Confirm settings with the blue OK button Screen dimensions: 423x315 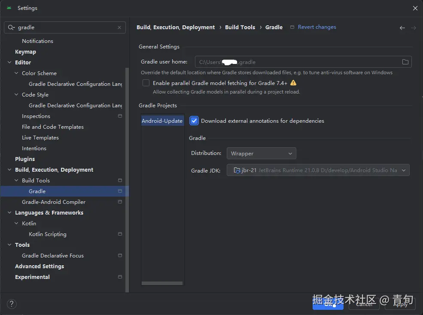pos(328,304)
